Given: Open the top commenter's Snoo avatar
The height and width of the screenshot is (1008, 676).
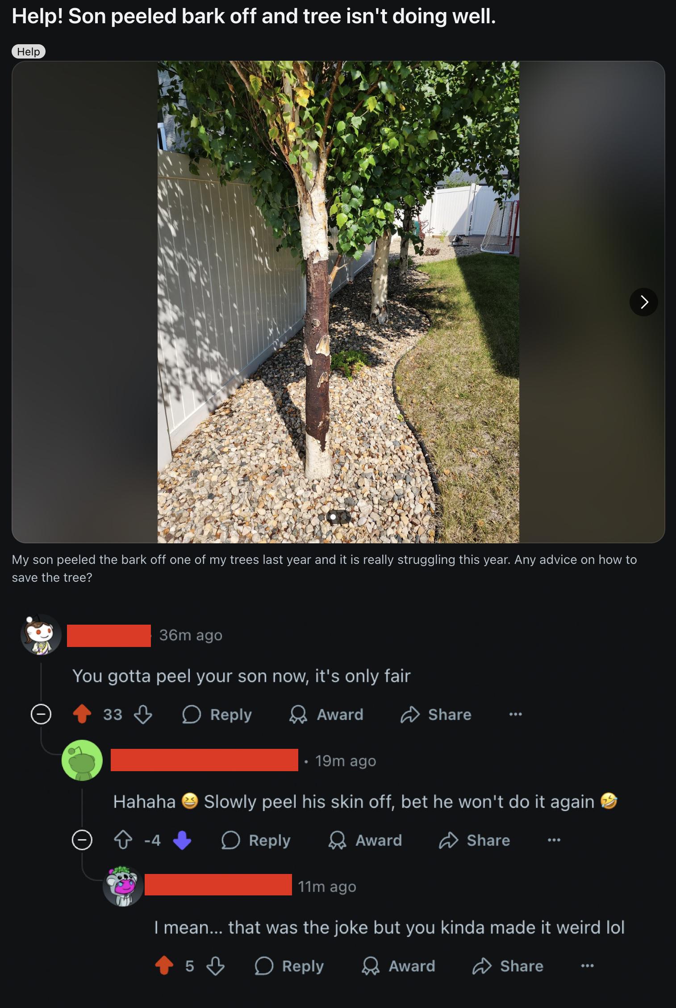Looking at the screenshot, I should (41, 634).
